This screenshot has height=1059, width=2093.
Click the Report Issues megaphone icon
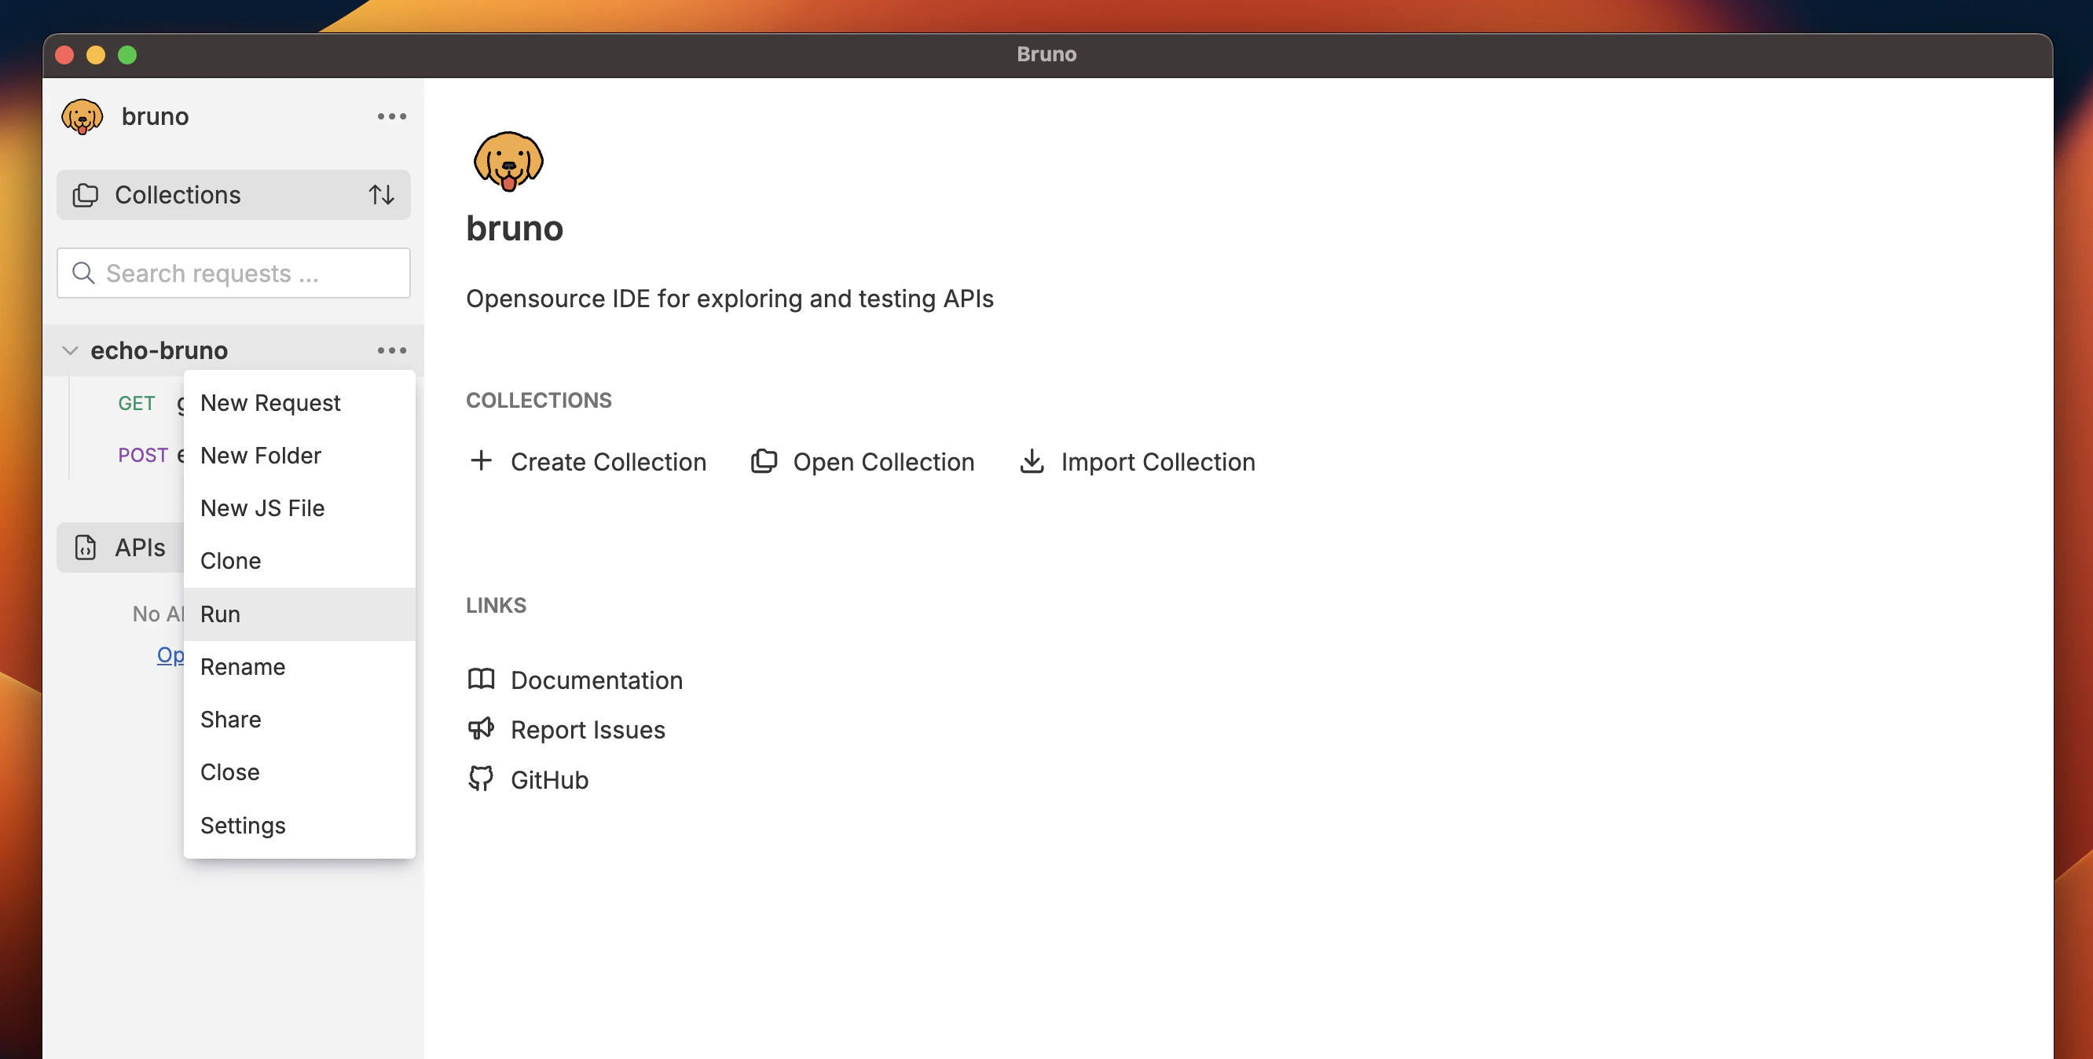point(481,728)
